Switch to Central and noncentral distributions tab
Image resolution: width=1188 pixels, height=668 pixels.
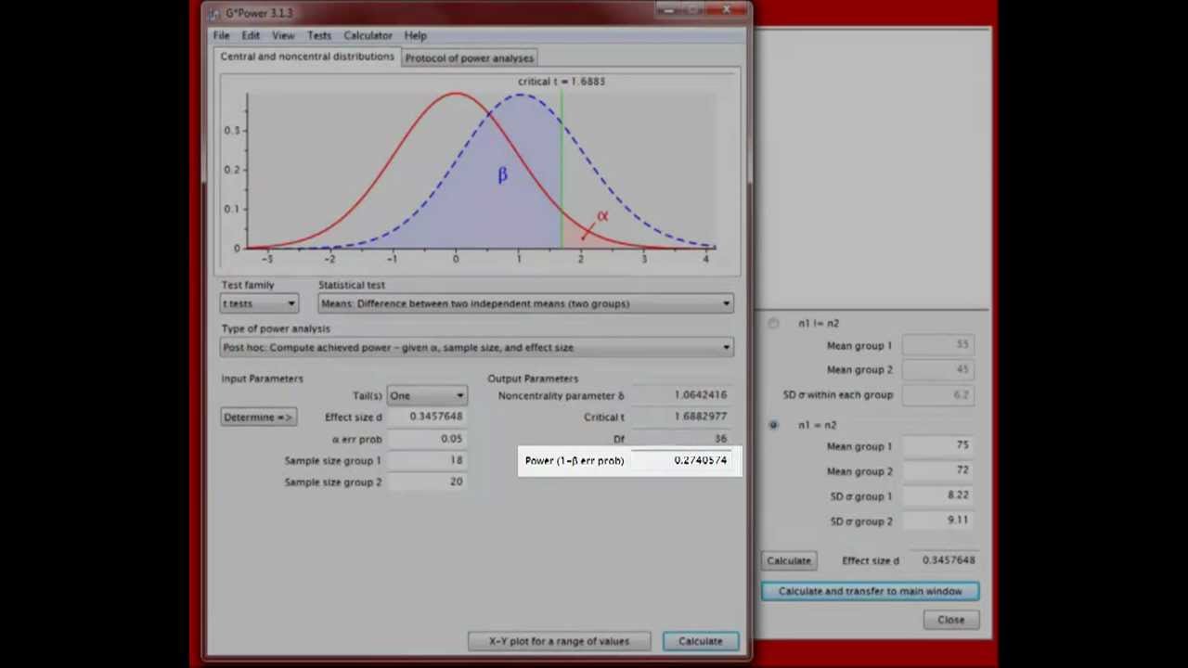click(307, 57)
